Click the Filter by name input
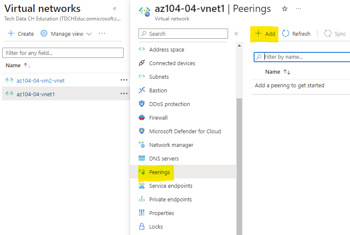Viewport: 350px width, 235px height. tap(302, 57)
